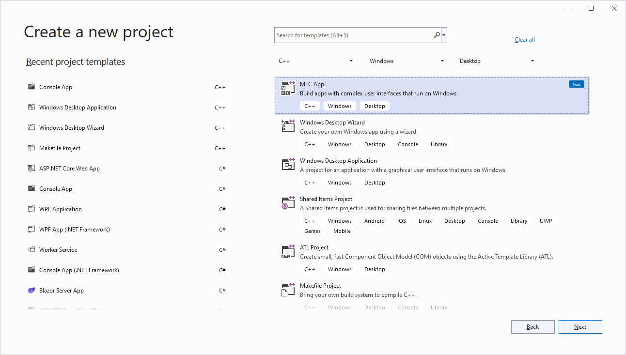
Task: Click the WPF App (.NET Framework) icon
Action: point(31,230)
